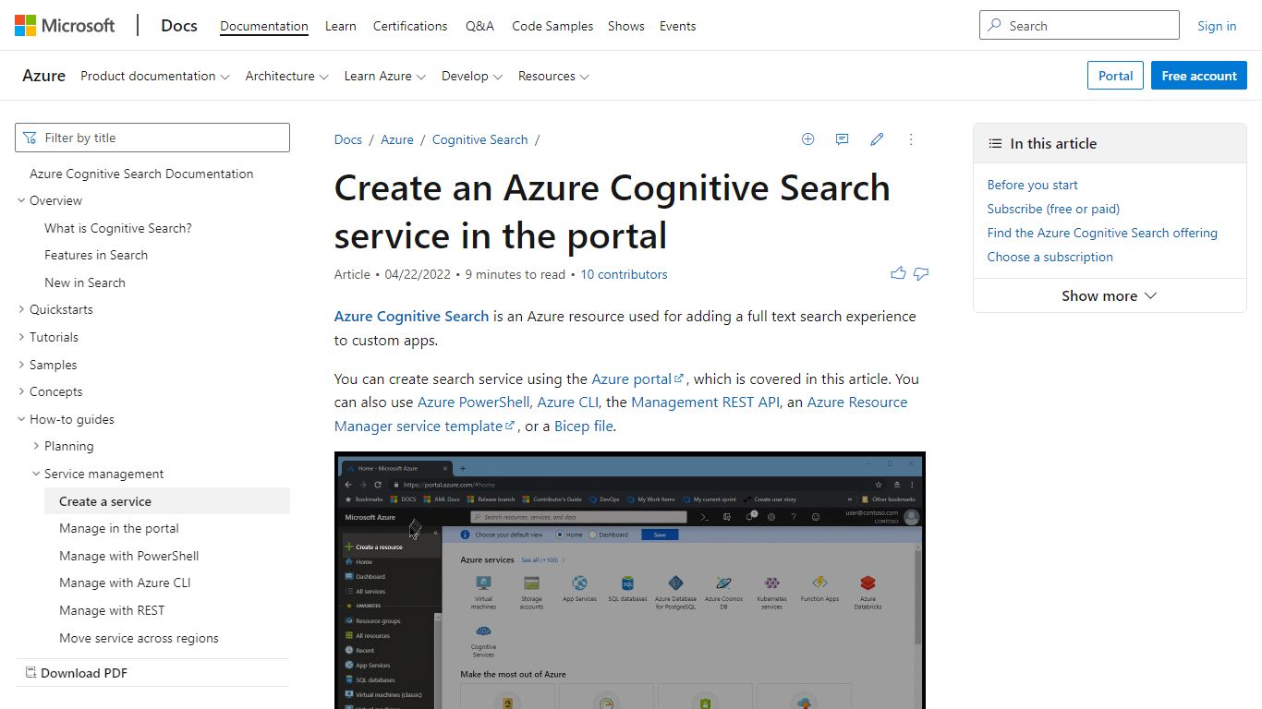Jump to Find the Azure Cognitive Search offering
Image resolution: width=1262 pixels, height=709 pixels.
tap(1102, 233)
